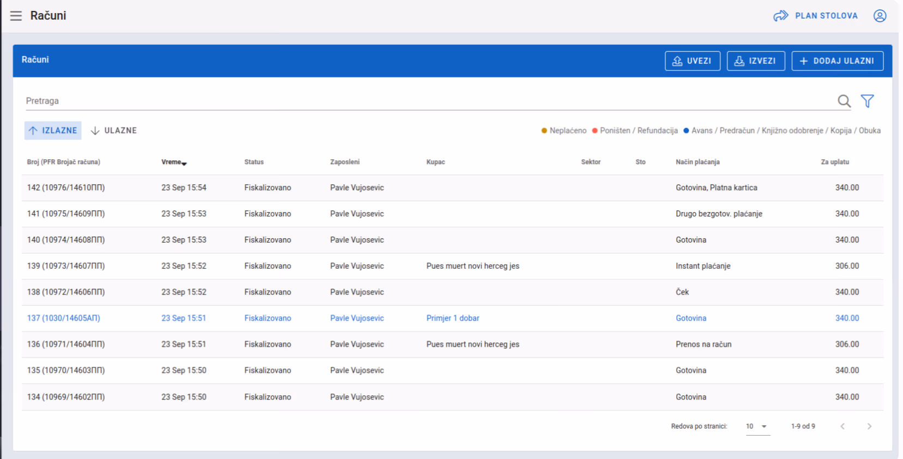The image size is (903, 459).
Task: Open invoice 139 (10973/14607ПП)
Action: 453,267
